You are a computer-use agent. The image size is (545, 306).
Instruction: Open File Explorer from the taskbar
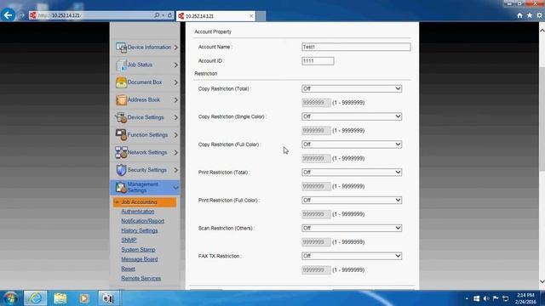[60, 298]
